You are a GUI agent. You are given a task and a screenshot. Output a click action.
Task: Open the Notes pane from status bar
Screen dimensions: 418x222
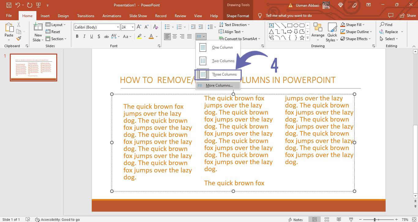(x=295, y=220)
